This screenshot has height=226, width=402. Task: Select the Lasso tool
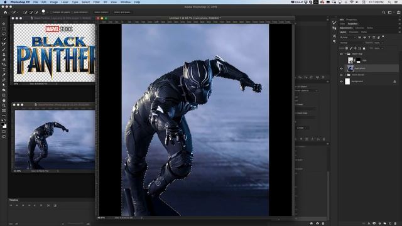coord(4,34)
